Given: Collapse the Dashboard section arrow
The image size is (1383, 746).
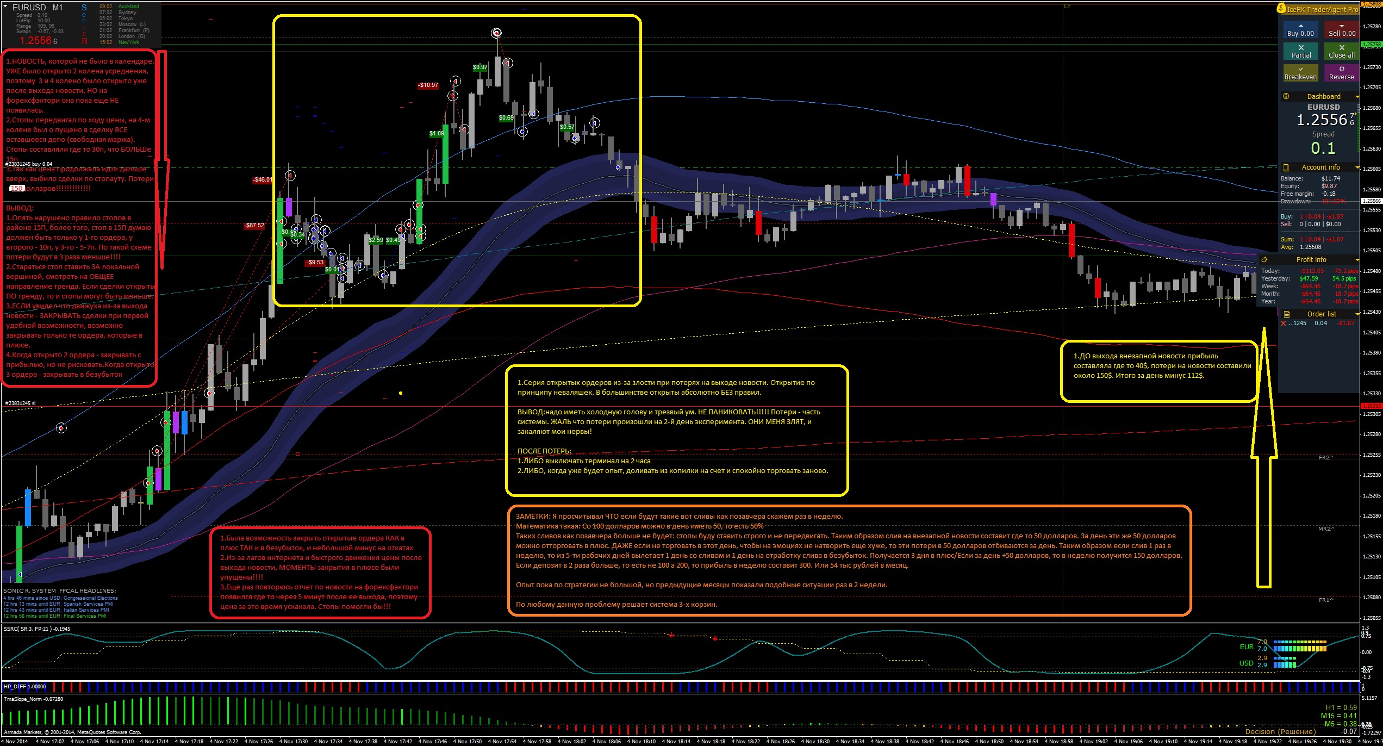Looking at the screenshot, I should pos(1357,97).
